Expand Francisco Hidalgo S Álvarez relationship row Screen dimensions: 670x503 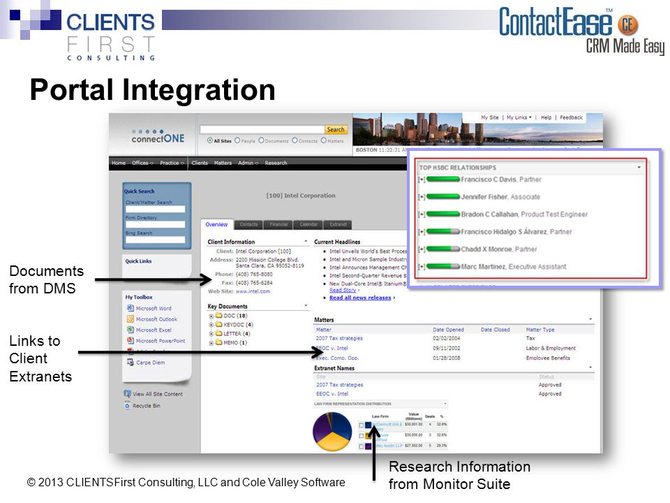click(x=422, y=232)
